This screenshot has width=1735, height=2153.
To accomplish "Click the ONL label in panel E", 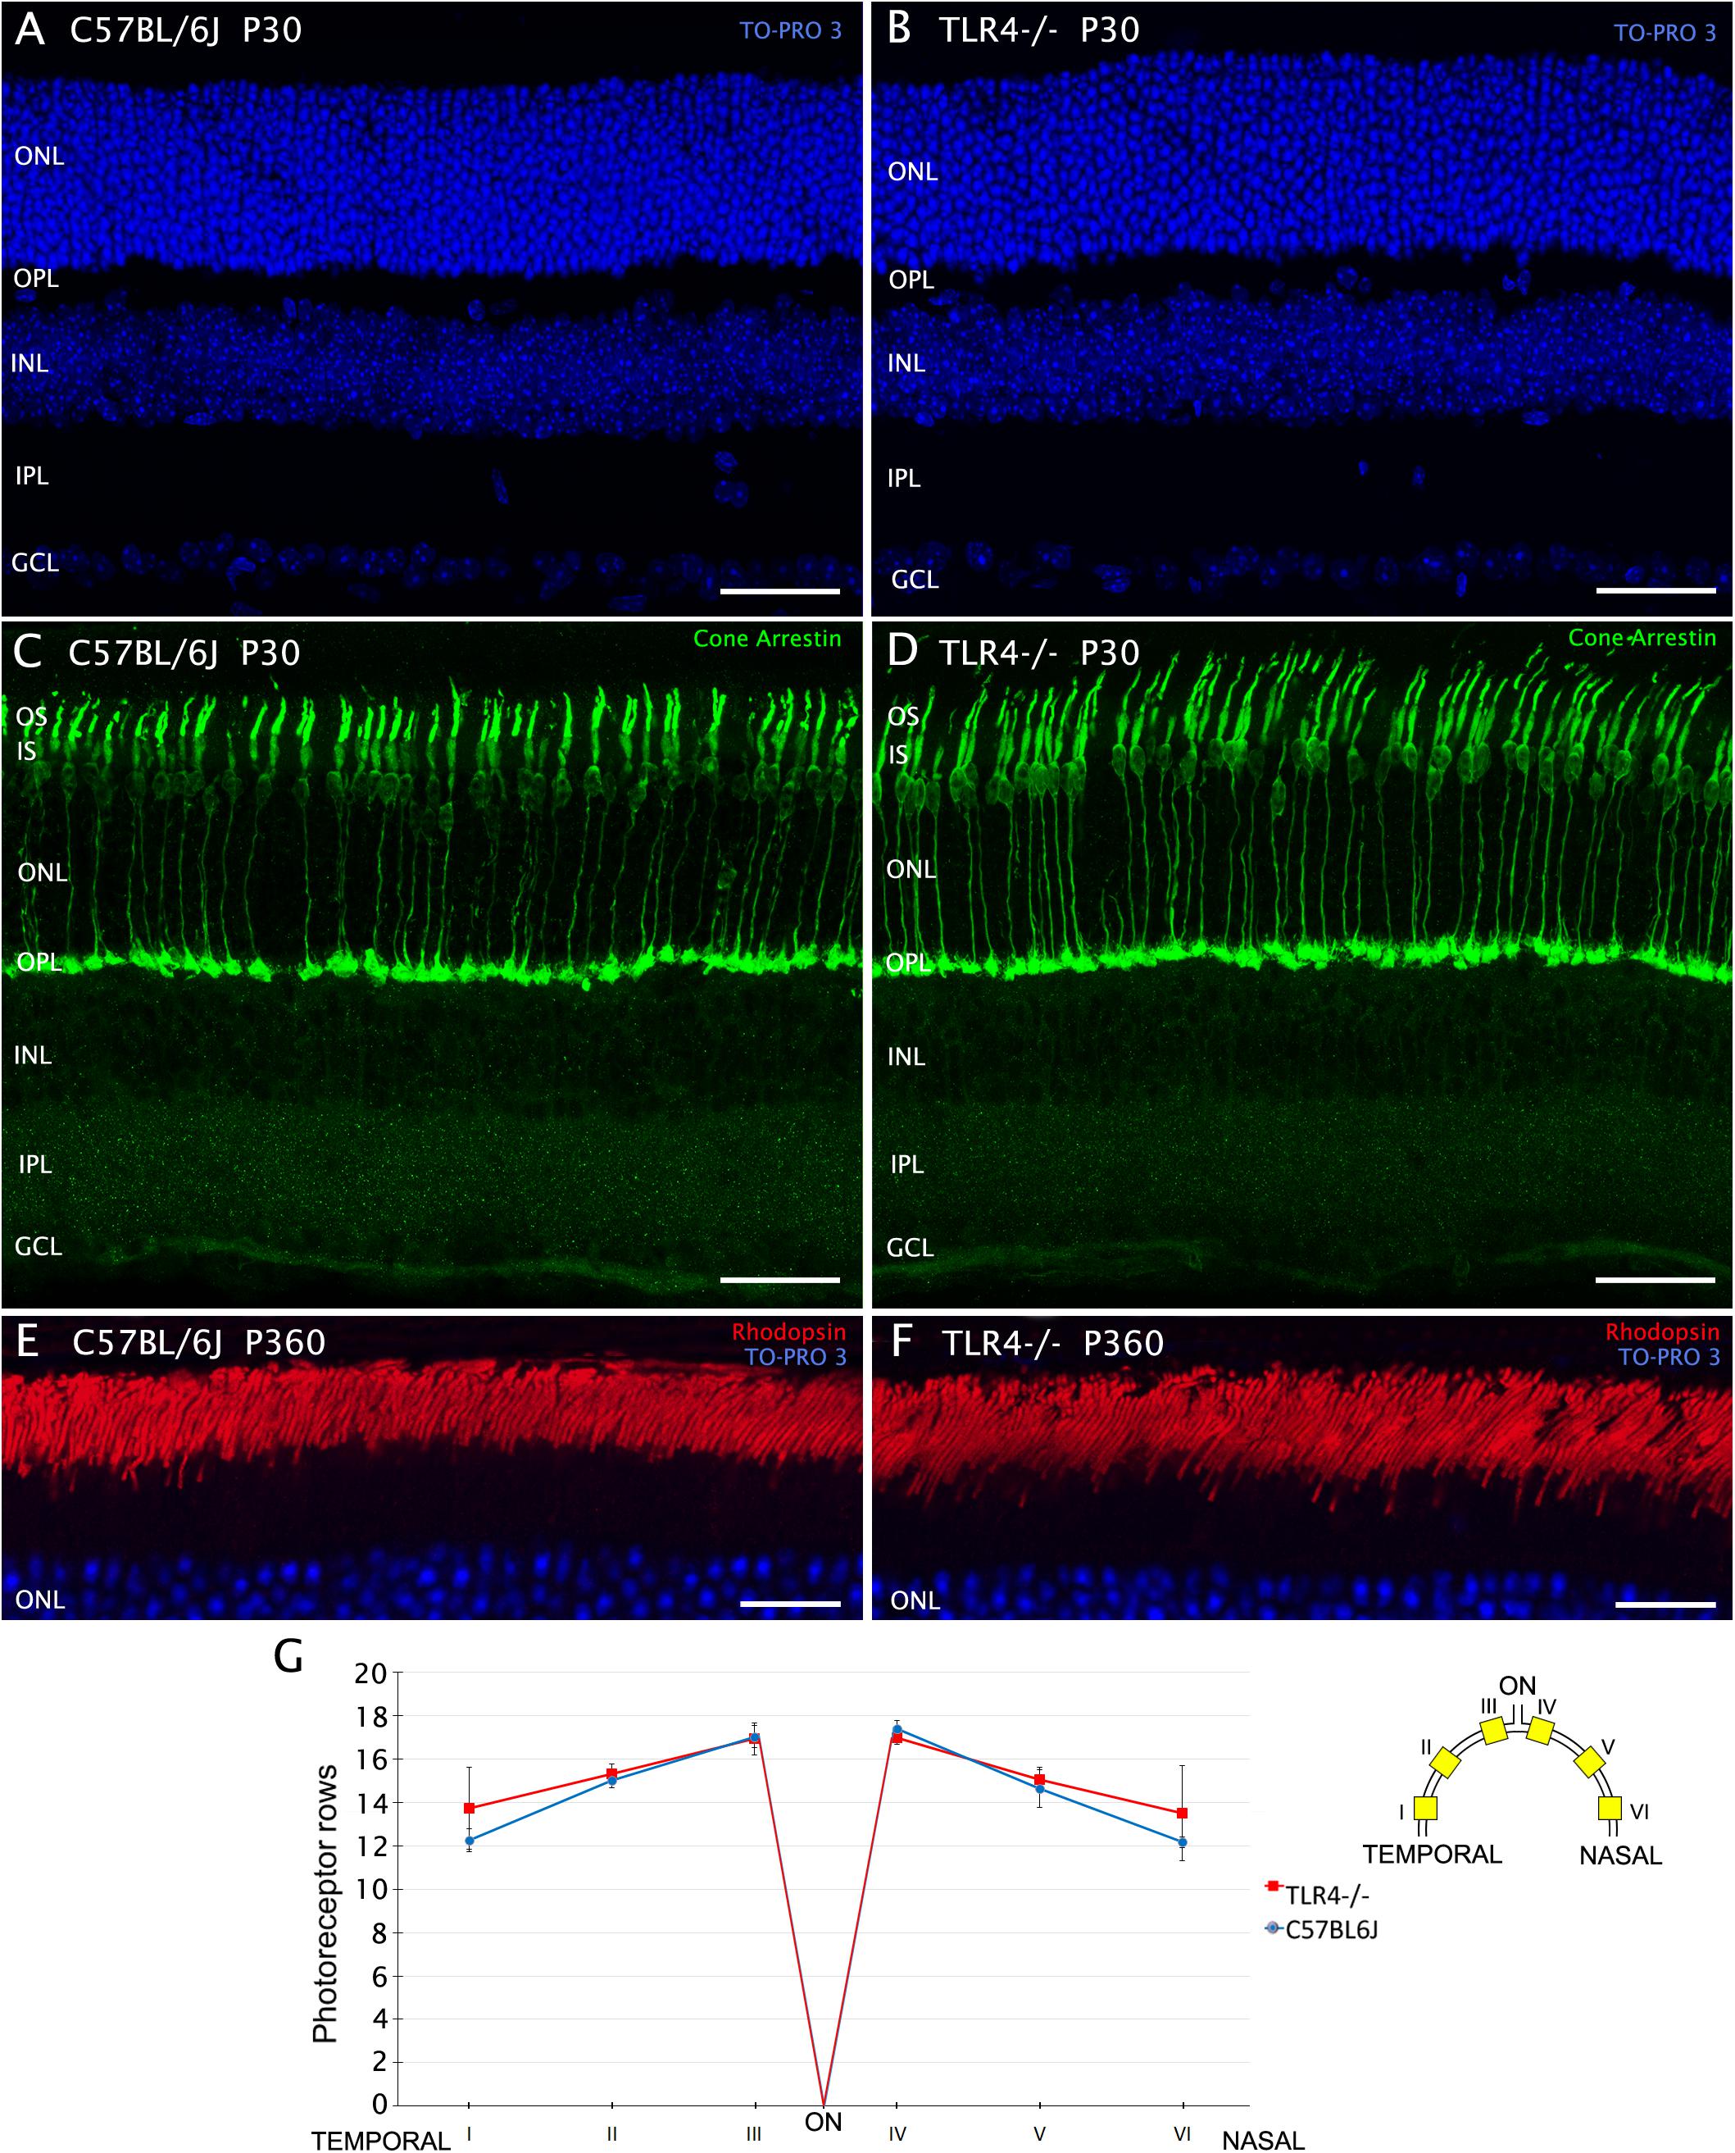I will pos(40,1600).
